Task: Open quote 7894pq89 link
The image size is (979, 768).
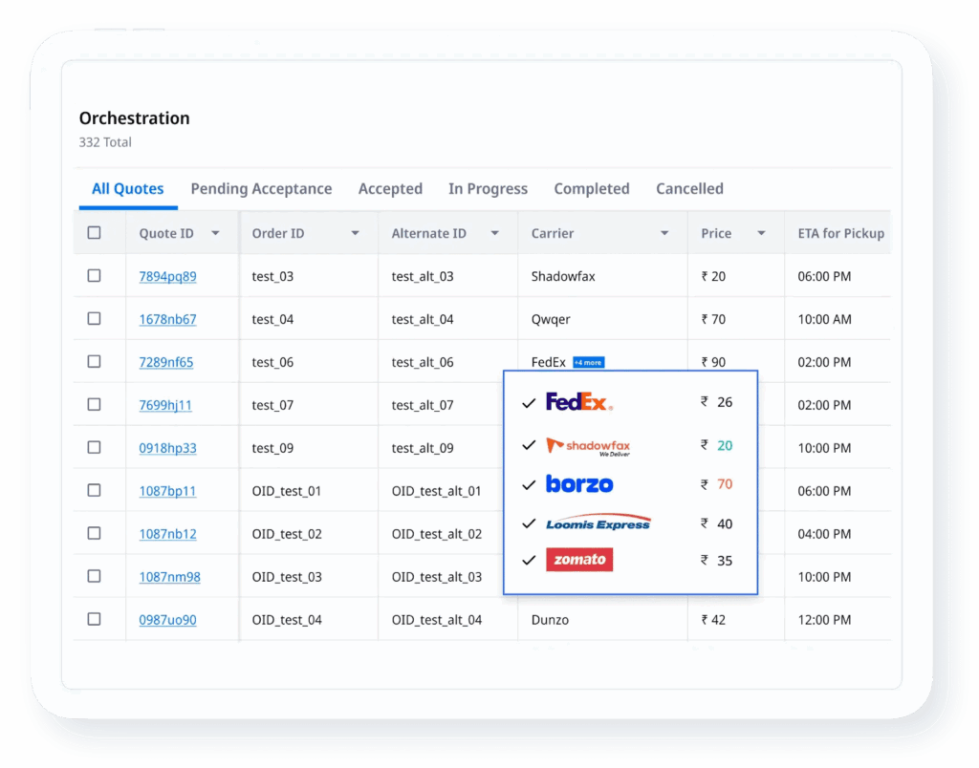Action: [x=168, y=275]
